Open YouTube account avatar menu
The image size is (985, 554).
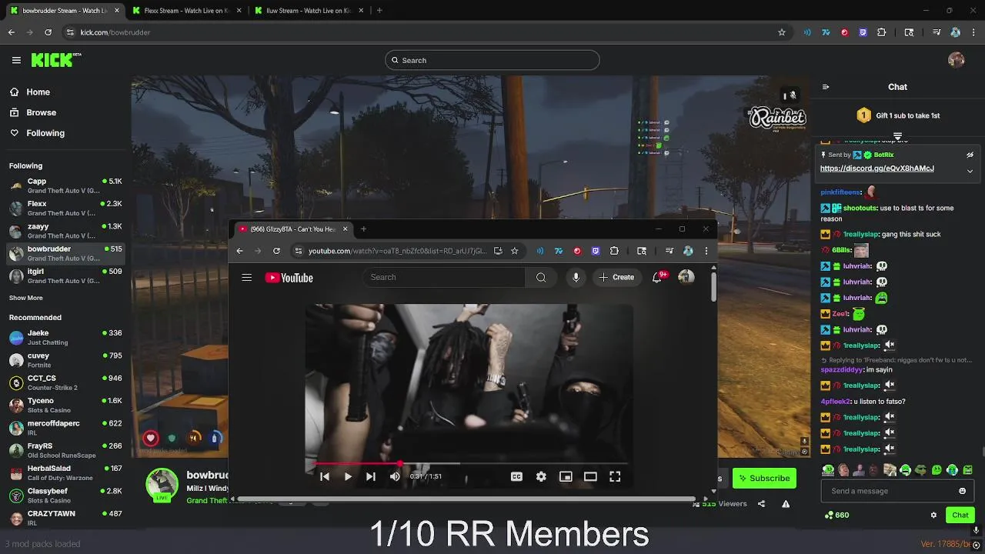686,277
